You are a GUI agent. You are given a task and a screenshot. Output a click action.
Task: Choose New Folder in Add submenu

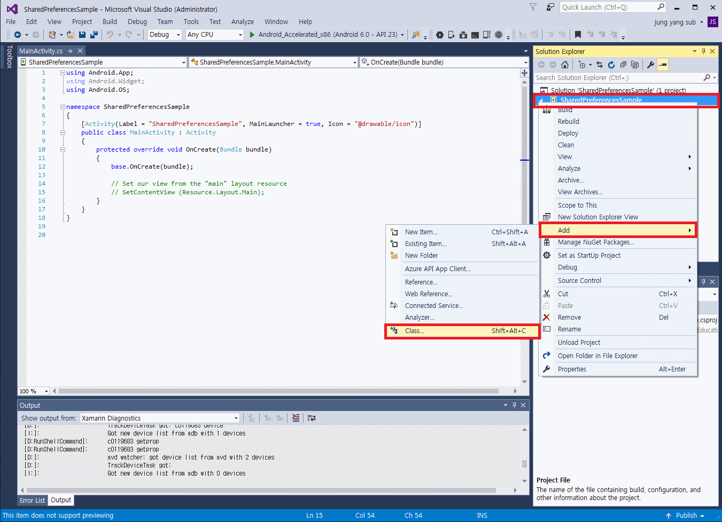(x=462, y=256)
